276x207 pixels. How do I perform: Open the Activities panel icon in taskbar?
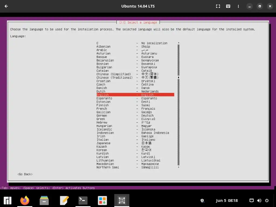8,200
